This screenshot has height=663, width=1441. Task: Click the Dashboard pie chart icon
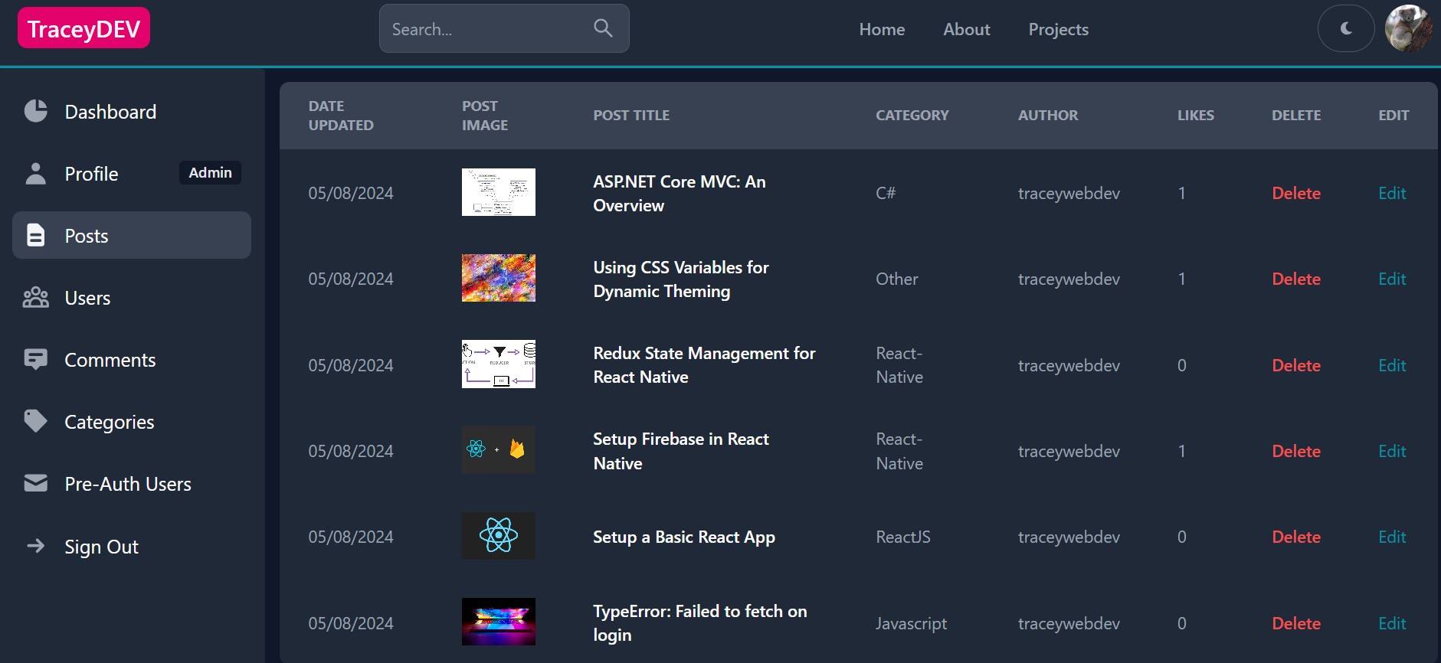[x=35, y=111]
